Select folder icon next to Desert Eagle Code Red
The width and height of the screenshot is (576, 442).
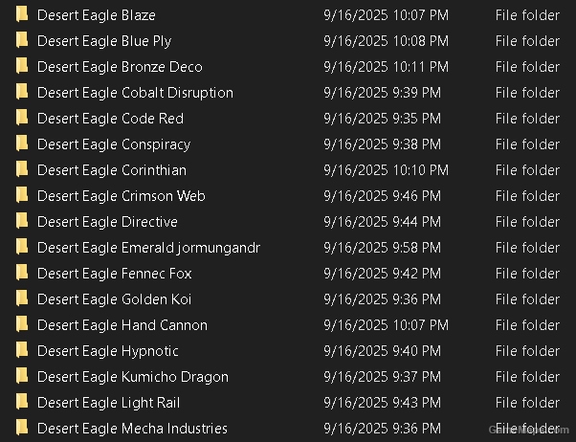pos(22,119)
